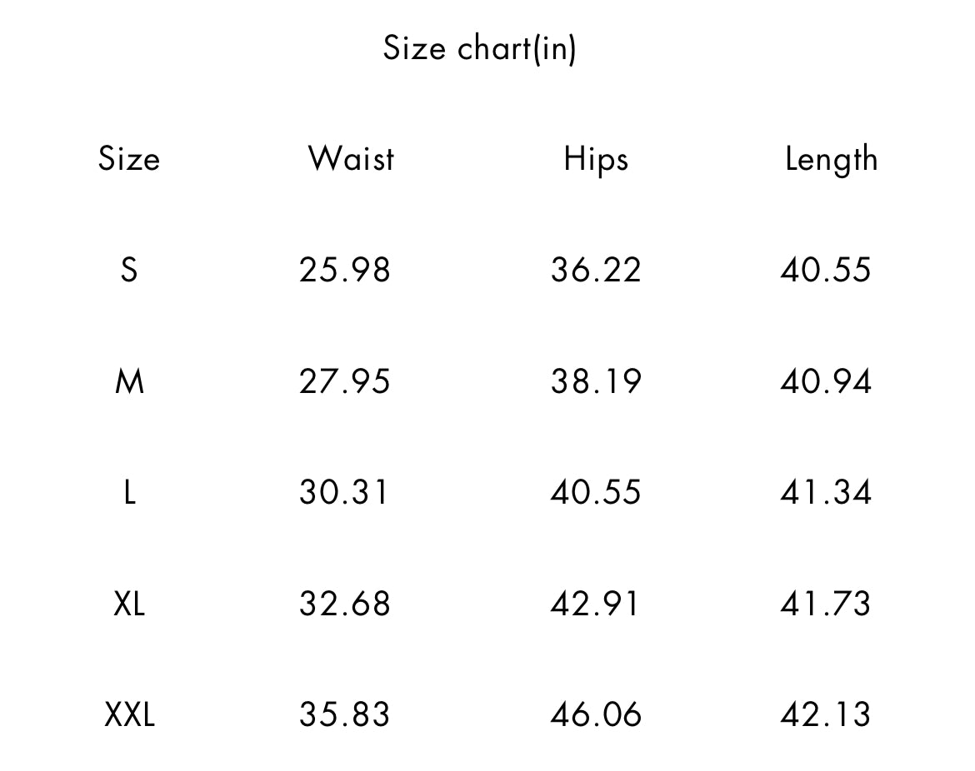Viewport: 975px width, 771px height.
Task: Click the XL size row label
Action: click(x=129, y=604)
